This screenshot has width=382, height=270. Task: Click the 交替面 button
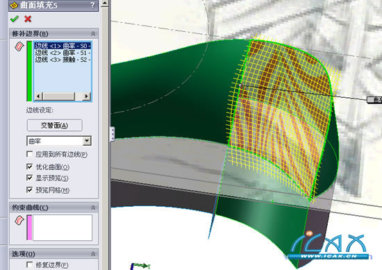[x=55, y=125]
